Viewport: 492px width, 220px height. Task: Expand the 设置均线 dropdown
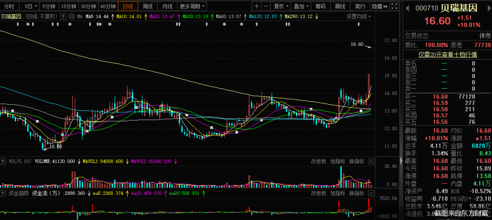[359, 16]
